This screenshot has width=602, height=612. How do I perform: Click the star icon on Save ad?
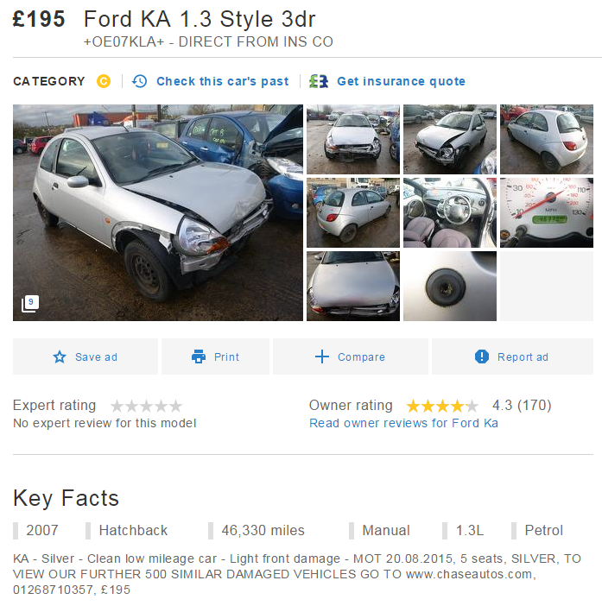[60, 356]
